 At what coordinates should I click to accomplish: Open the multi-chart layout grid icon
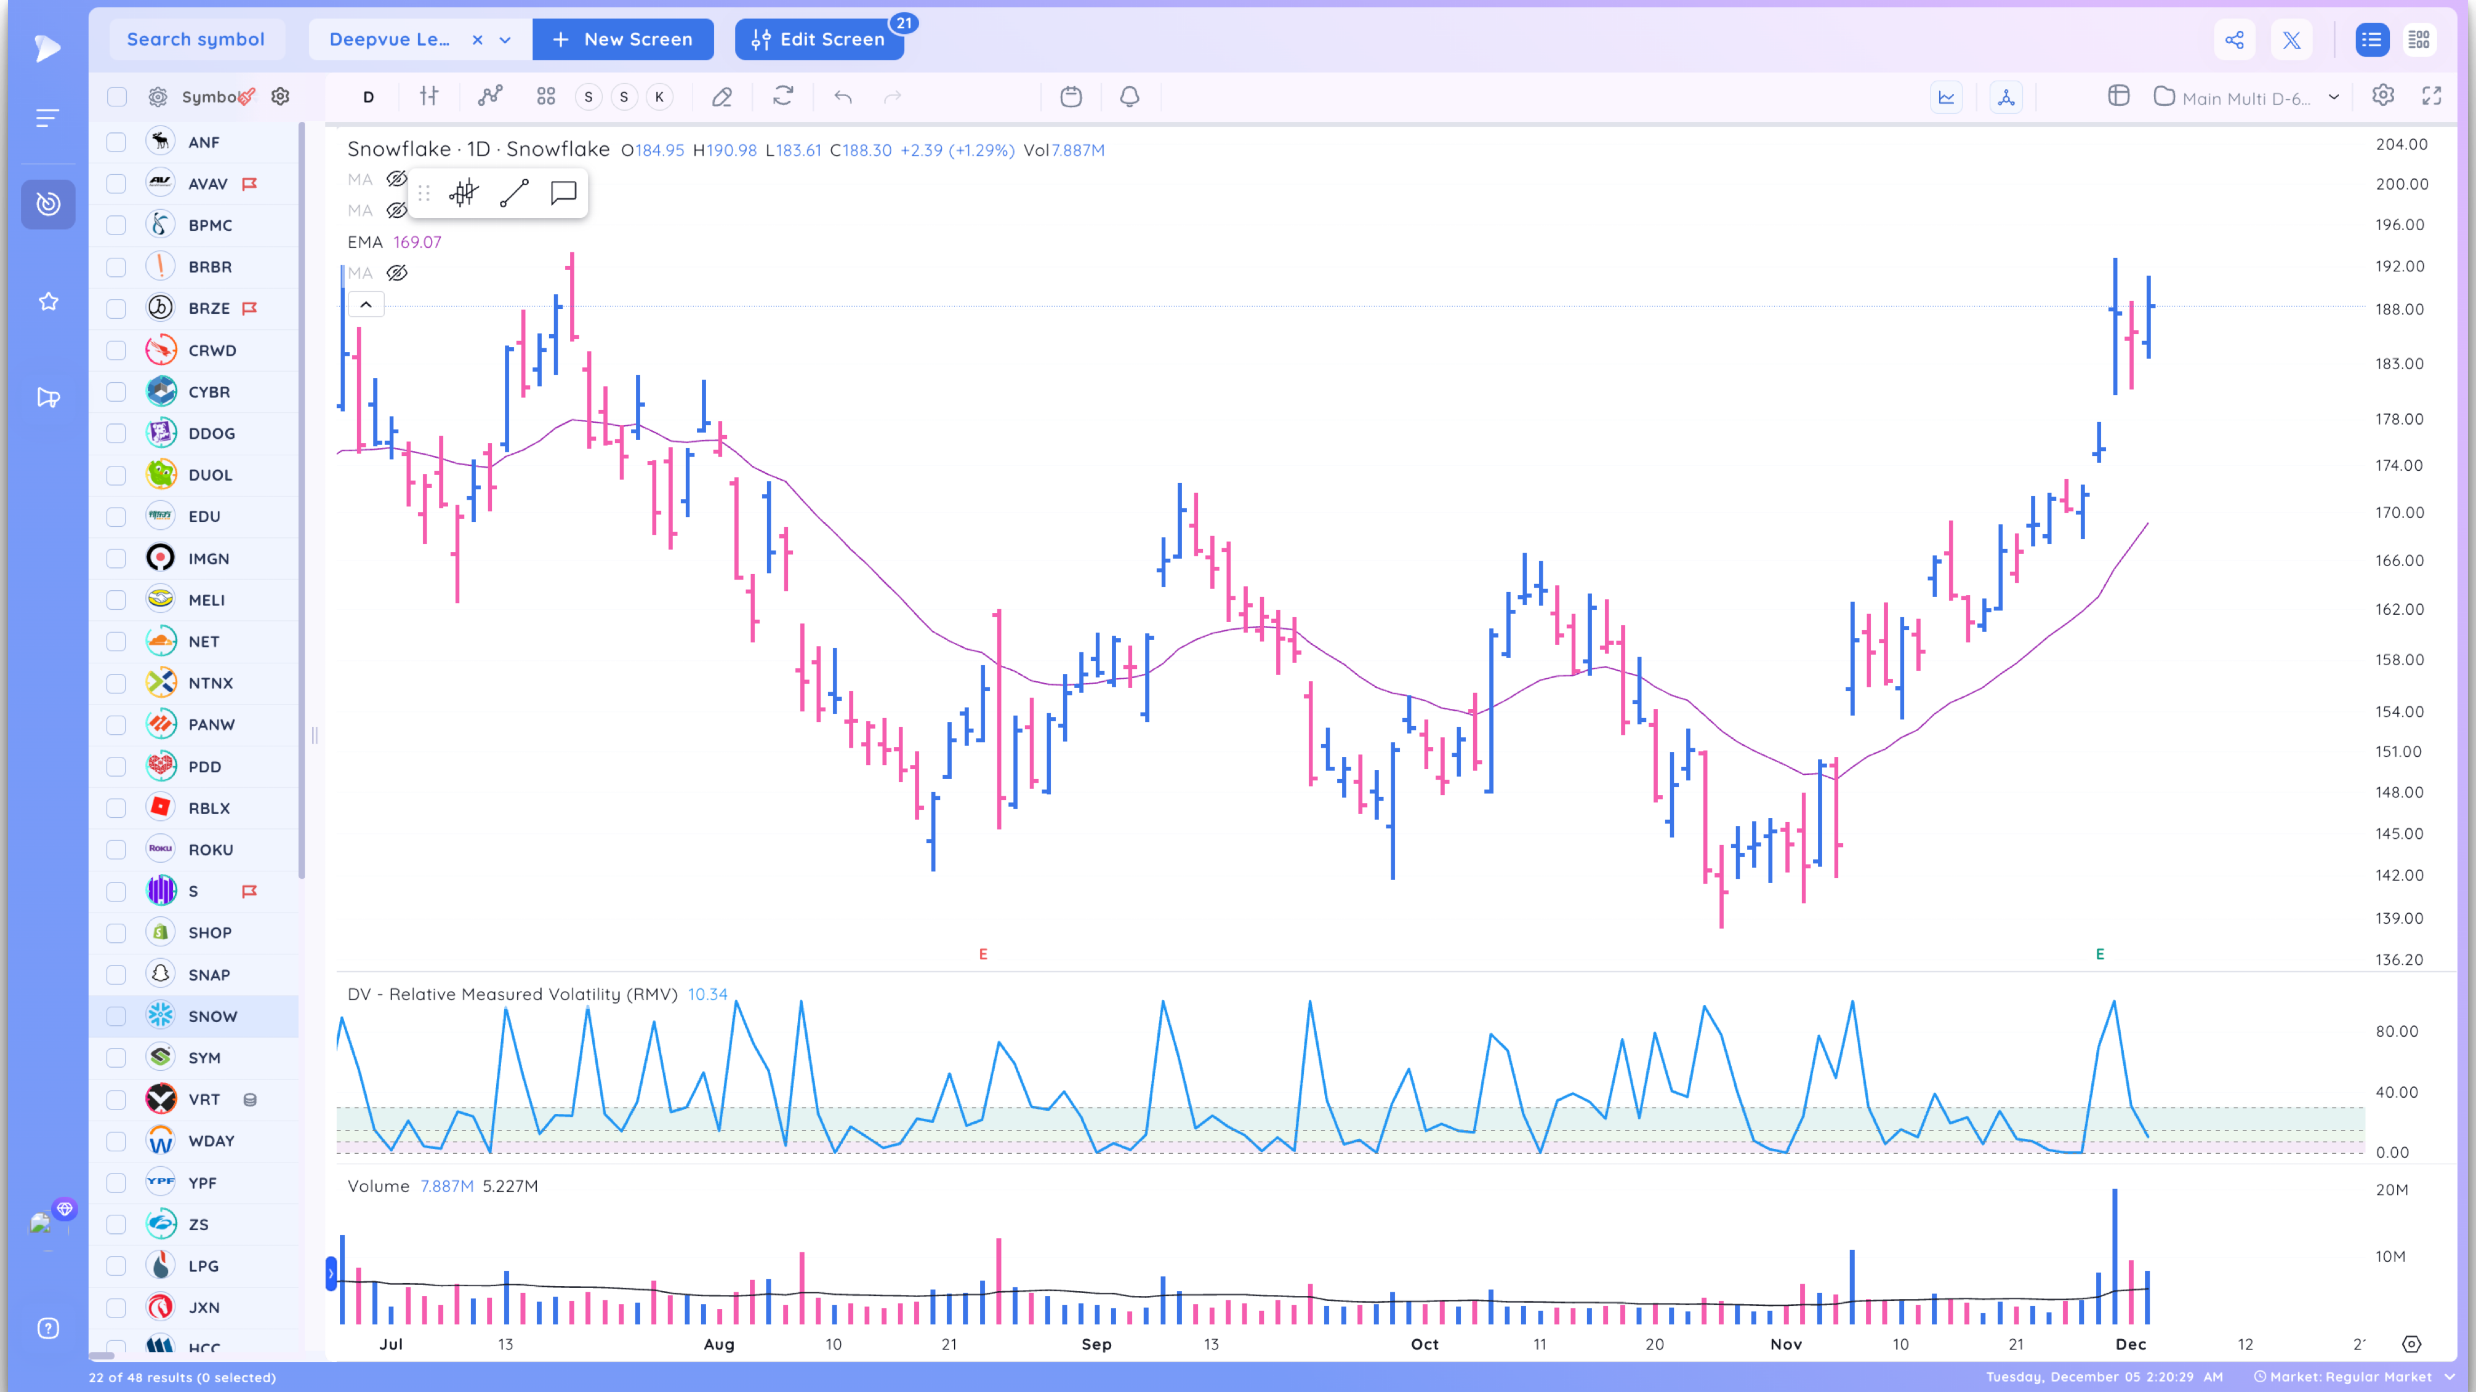(546, 96)
